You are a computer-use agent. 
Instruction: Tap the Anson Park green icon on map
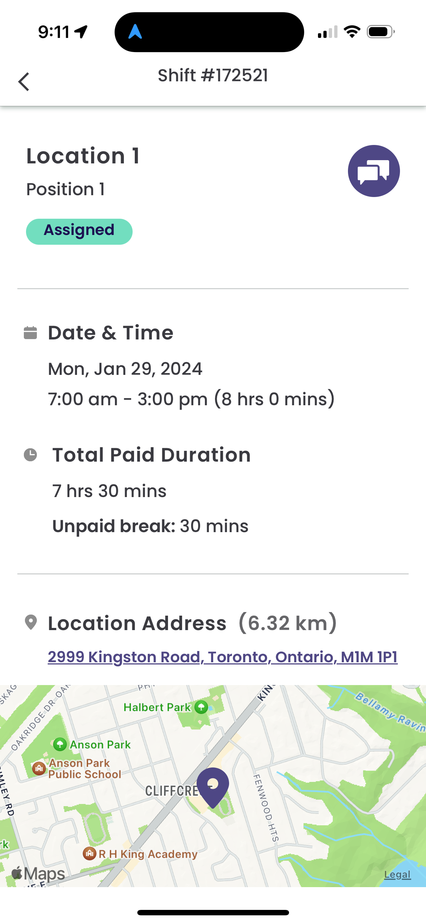[60, 744]
